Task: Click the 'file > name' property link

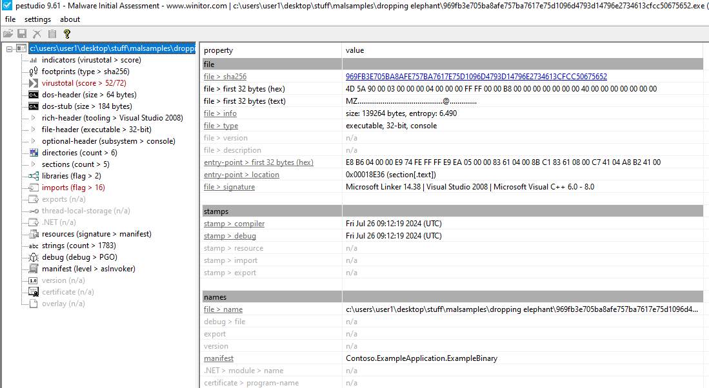Action: tap(223, 309)
